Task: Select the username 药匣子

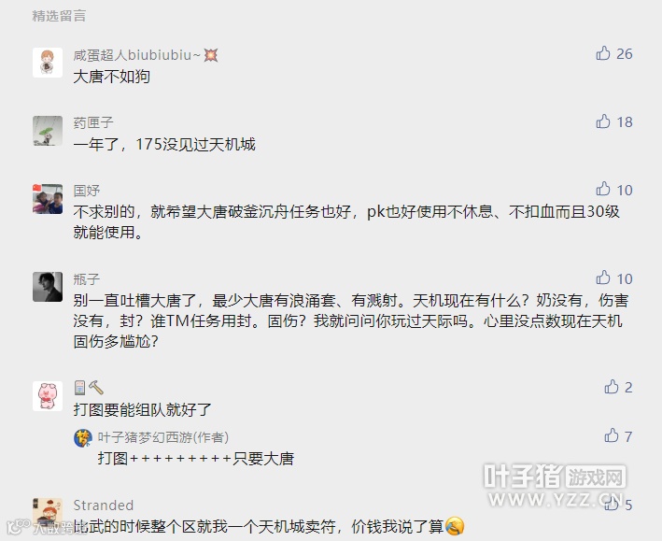Action: (93, 123)
